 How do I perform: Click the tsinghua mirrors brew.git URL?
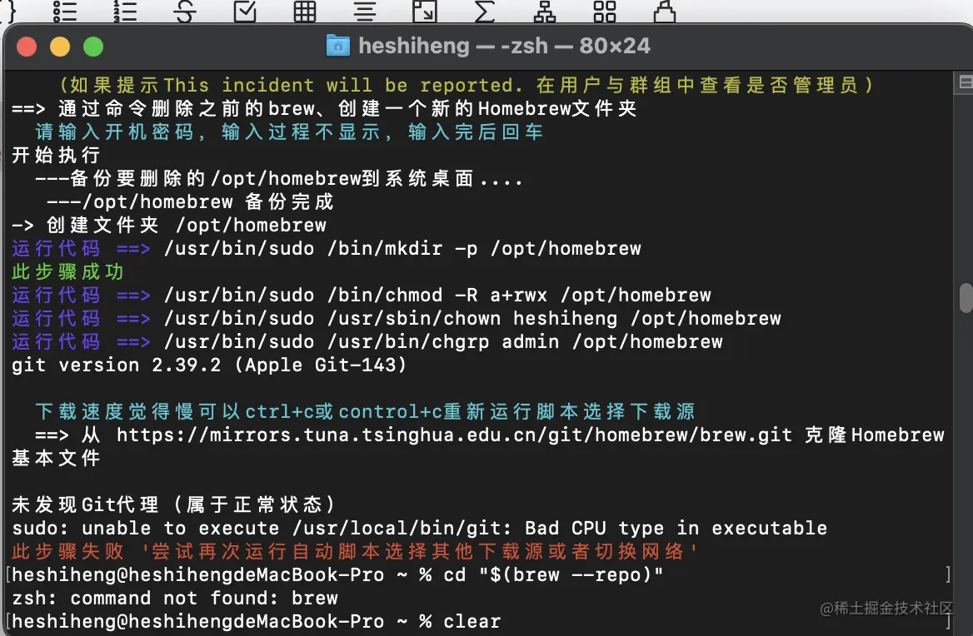tap(454, 435)
